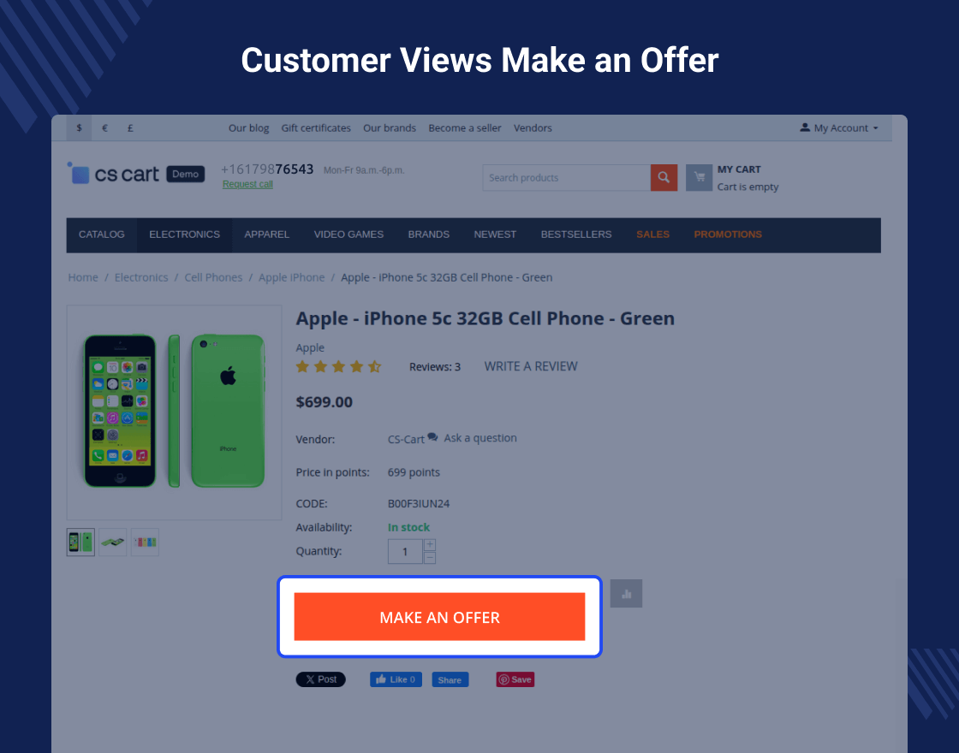
Task: Decrease quantity with minus stepper
Action: tap(430, 558)
